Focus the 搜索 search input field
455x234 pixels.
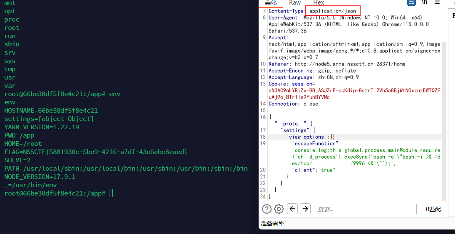coord(366,209)
